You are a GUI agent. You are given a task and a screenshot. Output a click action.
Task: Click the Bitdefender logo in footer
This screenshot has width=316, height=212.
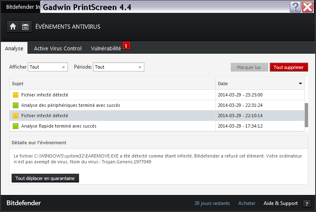(x=24, y=203)
